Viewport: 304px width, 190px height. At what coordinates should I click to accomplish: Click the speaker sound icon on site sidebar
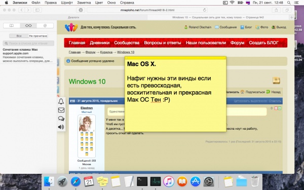pos(61,127)
